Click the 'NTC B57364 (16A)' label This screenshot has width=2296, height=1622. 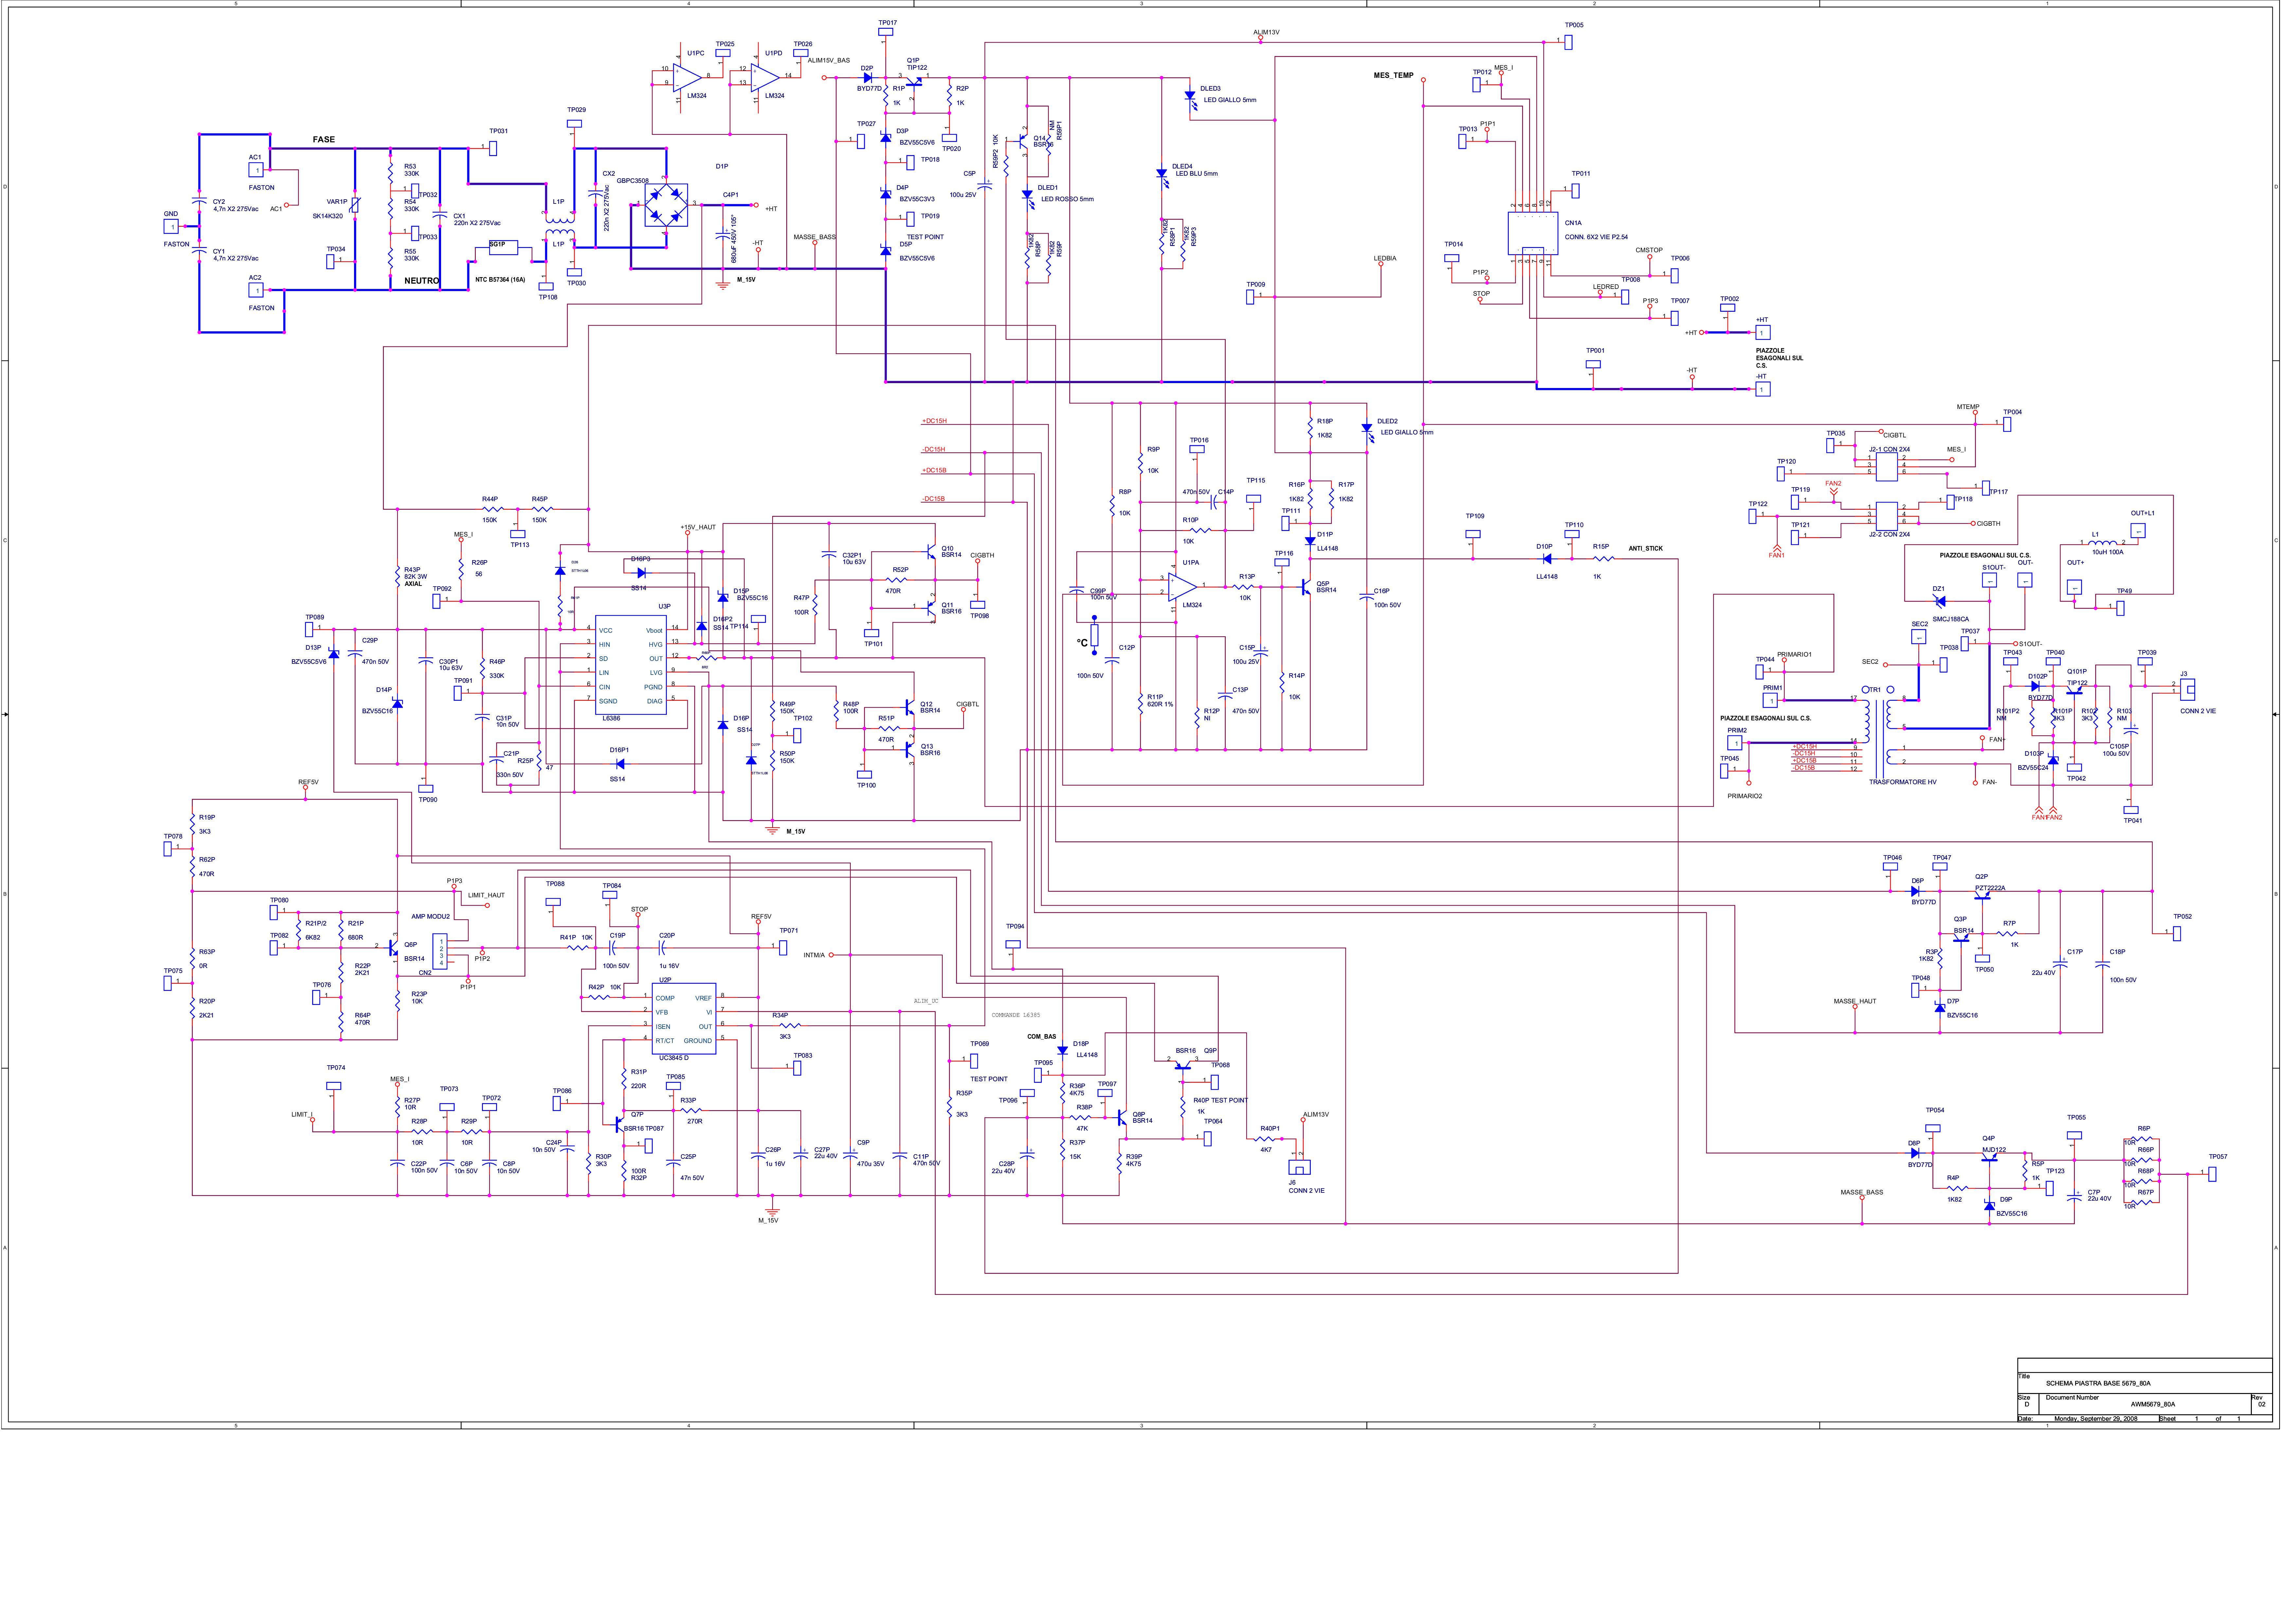[500, 280]
